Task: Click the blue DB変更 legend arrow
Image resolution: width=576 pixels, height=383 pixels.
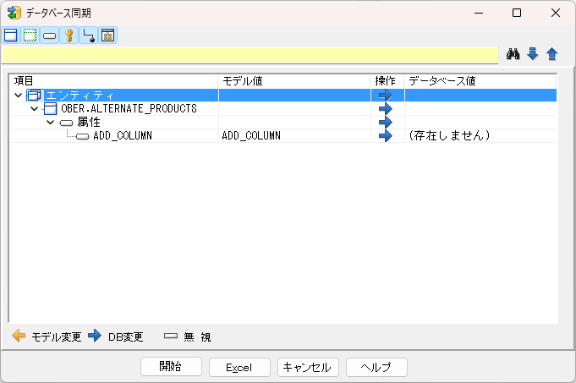Action: (x=95, y=336)
